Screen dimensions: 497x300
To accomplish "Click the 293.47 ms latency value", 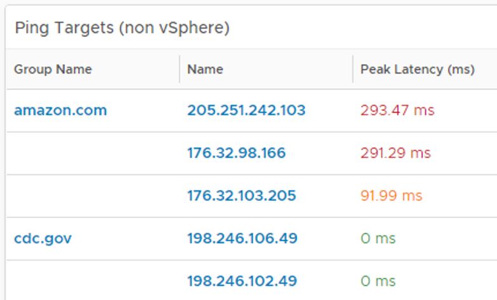I will 397,110.
